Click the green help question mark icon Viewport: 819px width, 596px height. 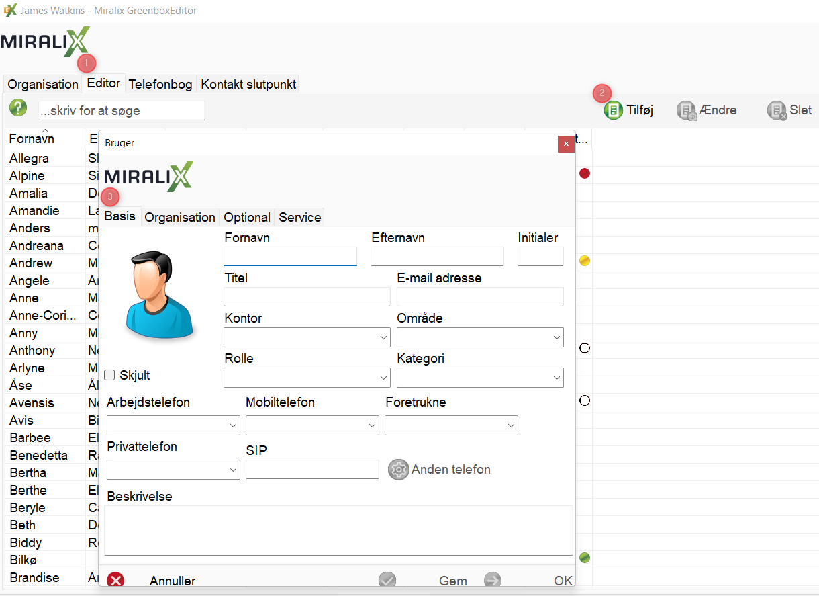click(x=18, y=108)
